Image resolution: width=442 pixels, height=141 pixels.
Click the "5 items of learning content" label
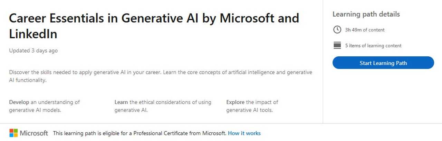(373, 46)
